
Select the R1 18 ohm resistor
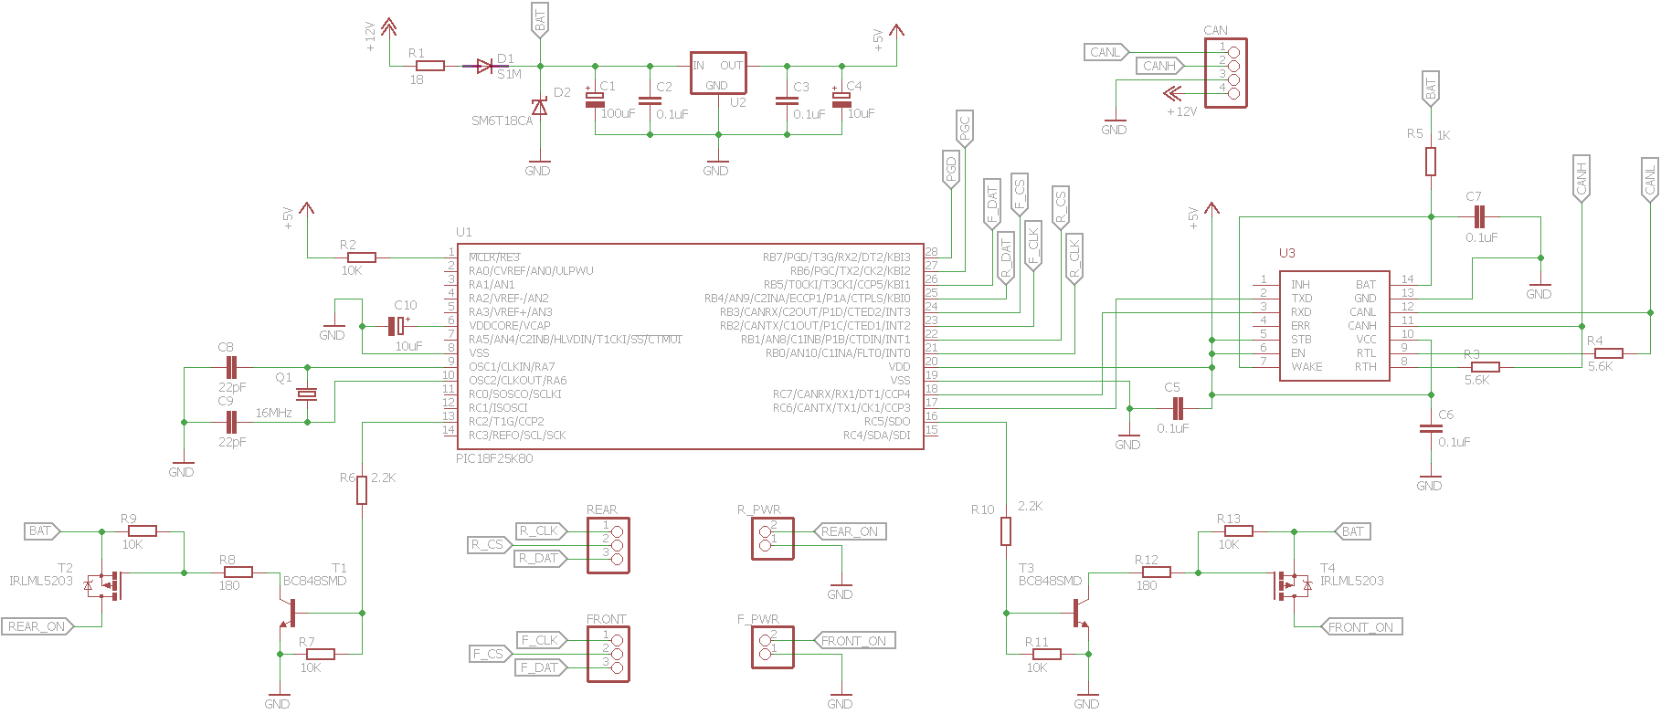pyautogui.click(x=429, y=66)
